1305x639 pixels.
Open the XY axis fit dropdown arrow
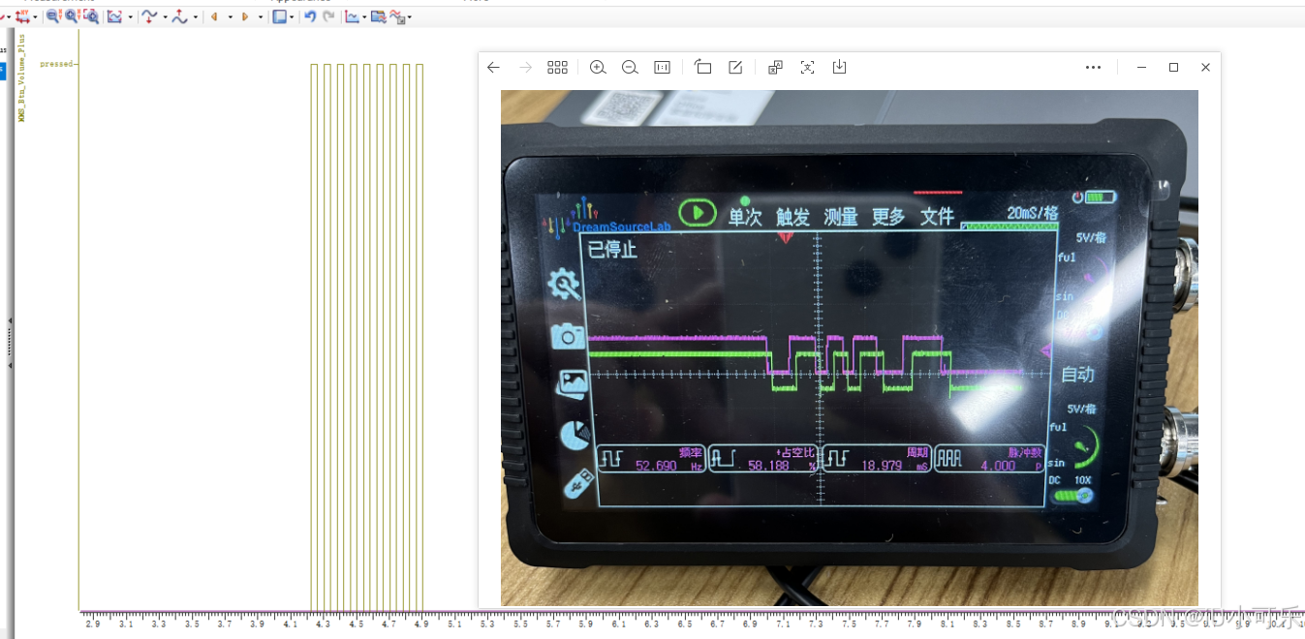tap(36, 17)
